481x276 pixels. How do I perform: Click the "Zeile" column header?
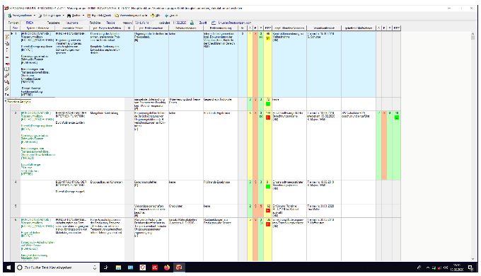(x=16, y=28)
